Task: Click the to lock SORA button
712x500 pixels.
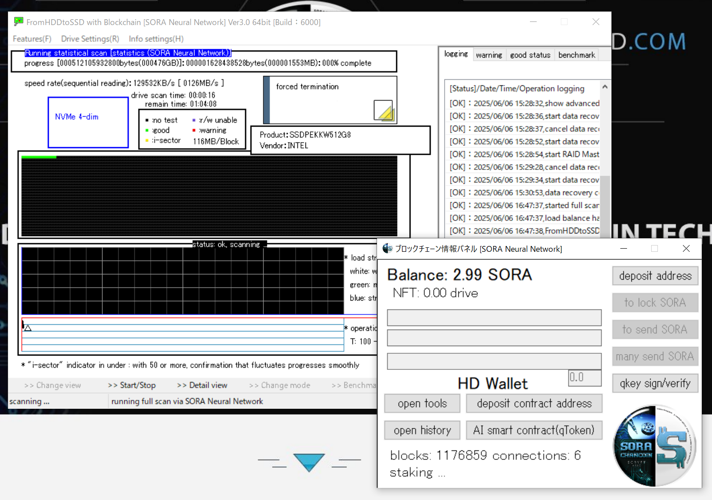Action: pos(655,303)
